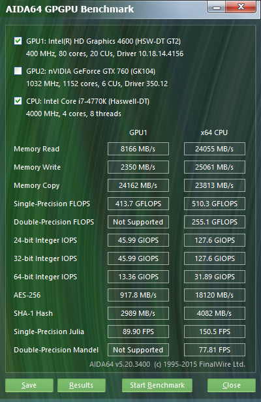This screenshot has width=261, height=402.
Task: Open the Results button
Action: [x=82, y=385]
